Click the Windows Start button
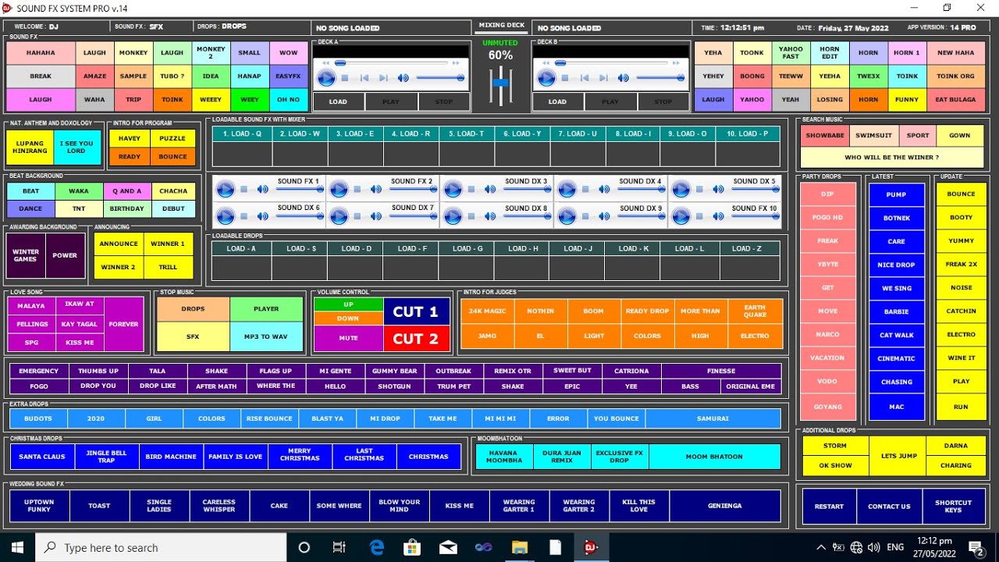 [17, 547]
